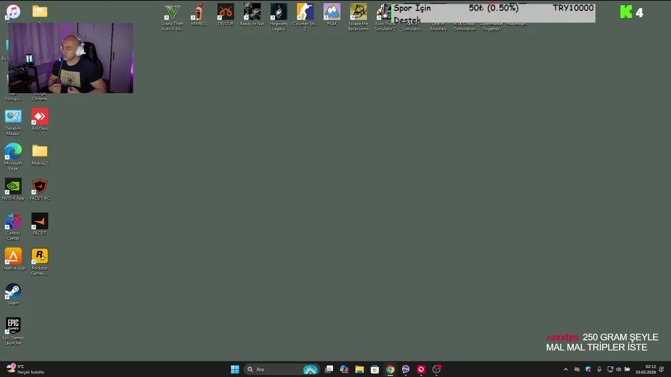Open the red circle app in taskbar
671x377 pixels.
pyautogui.click(x=421, y=369)
